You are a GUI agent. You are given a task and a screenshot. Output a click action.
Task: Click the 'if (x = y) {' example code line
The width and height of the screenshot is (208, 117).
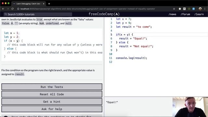tap(13, 41)
